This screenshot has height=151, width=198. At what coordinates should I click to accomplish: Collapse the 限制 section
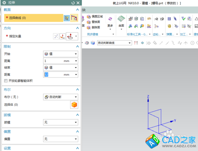pyautogui.click(x=78, y=46)
